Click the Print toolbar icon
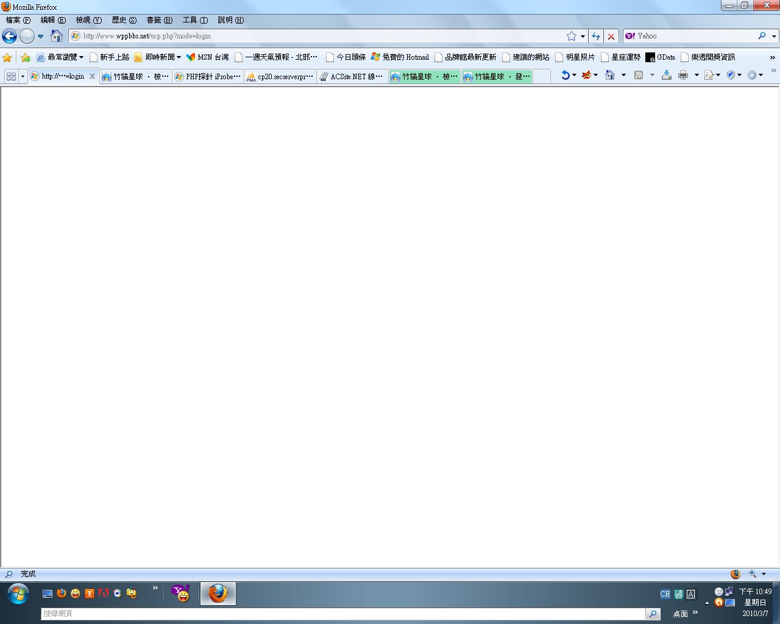This screenshot has width=780, height=624. [683, 75]
